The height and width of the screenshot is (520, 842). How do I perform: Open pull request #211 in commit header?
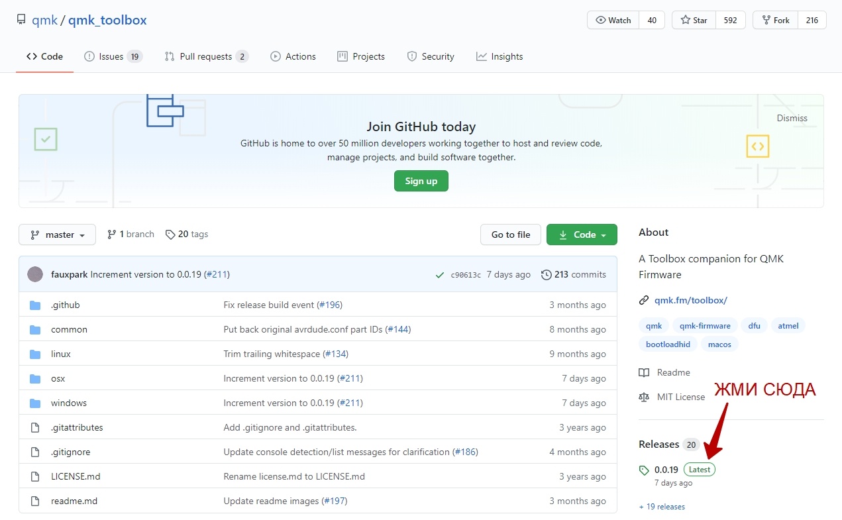point(216,274)
